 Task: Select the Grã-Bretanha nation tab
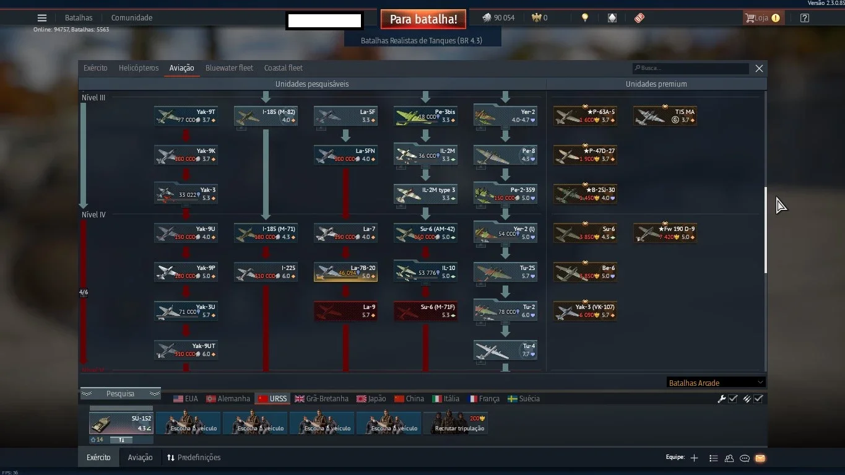point(322,399)
